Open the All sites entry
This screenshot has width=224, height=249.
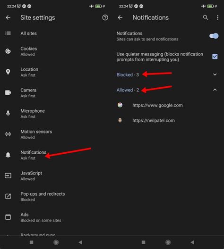(x=56, y=33)
